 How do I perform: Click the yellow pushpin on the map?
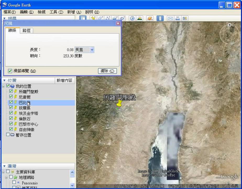pyautogui.click(x=119, y=103)
